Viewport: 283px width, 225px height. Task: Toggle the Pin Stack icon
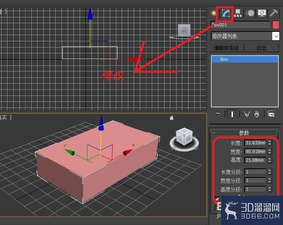(x=217, y=114)
